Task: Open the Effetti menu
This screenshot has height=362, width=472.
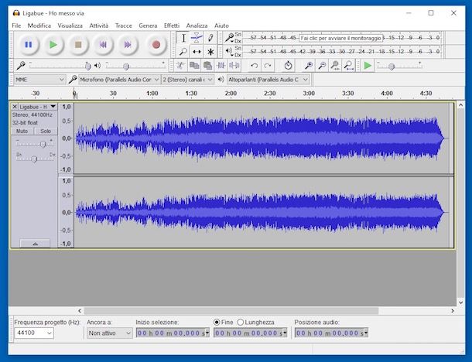Action: pos(172,26)
